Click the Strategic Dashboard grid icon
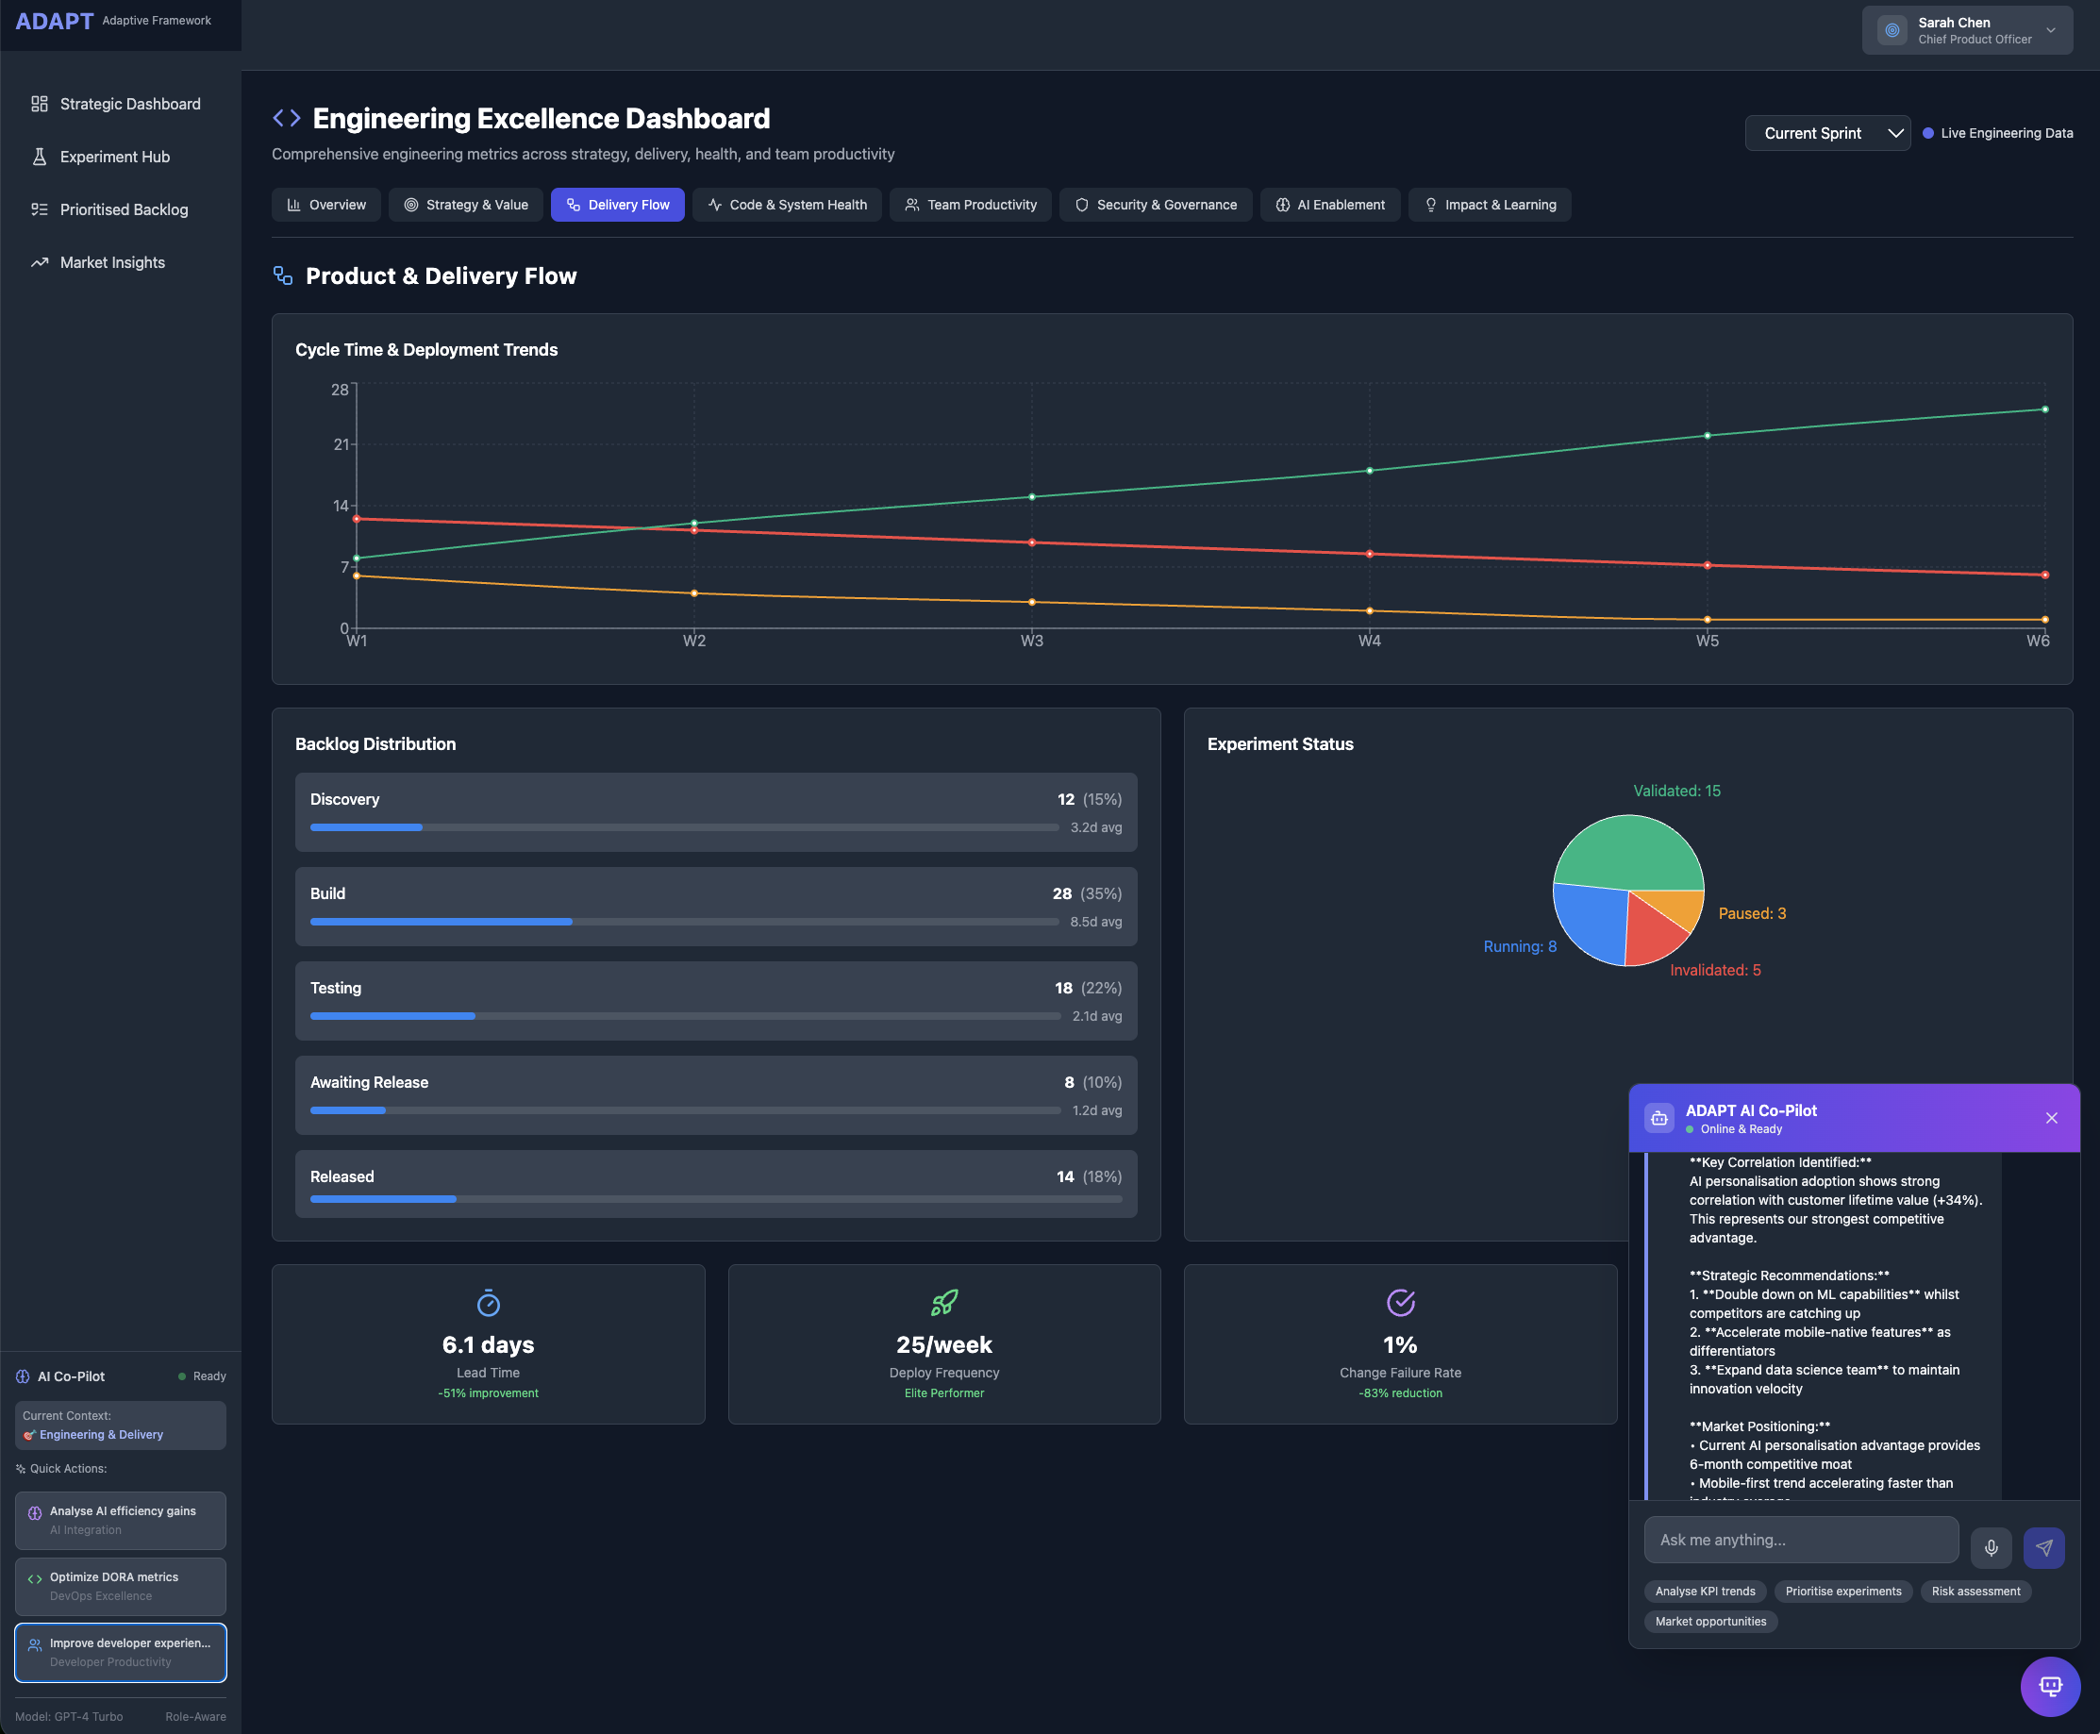The width and height of the screenshot is (2100, 1734). [x=40, y=104]
